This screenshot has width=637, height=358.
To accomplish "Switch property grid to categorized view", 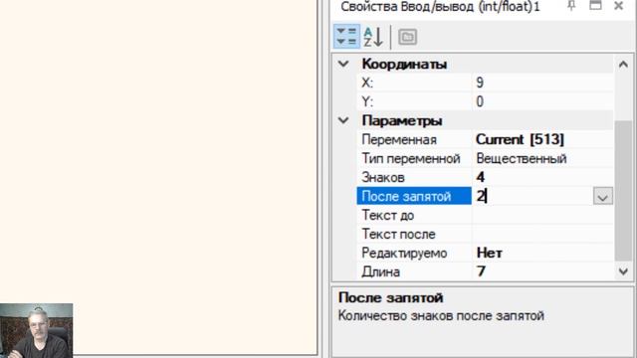I will point(346,37).
